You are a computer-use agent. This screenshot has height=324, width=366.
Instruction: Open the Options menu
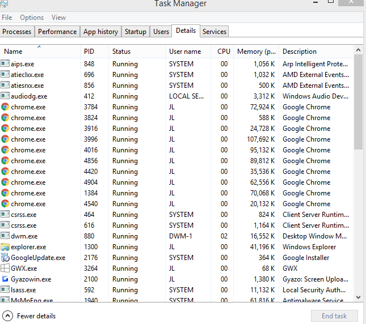[32, 18]
